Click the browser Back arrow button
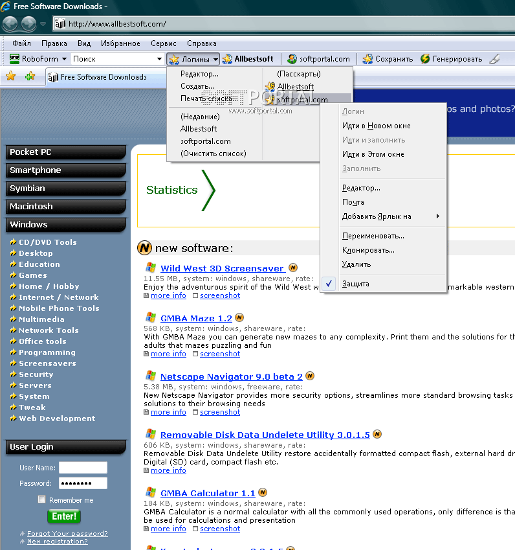Viewport: 515px width, 550px height. click(x=10, y=24)
